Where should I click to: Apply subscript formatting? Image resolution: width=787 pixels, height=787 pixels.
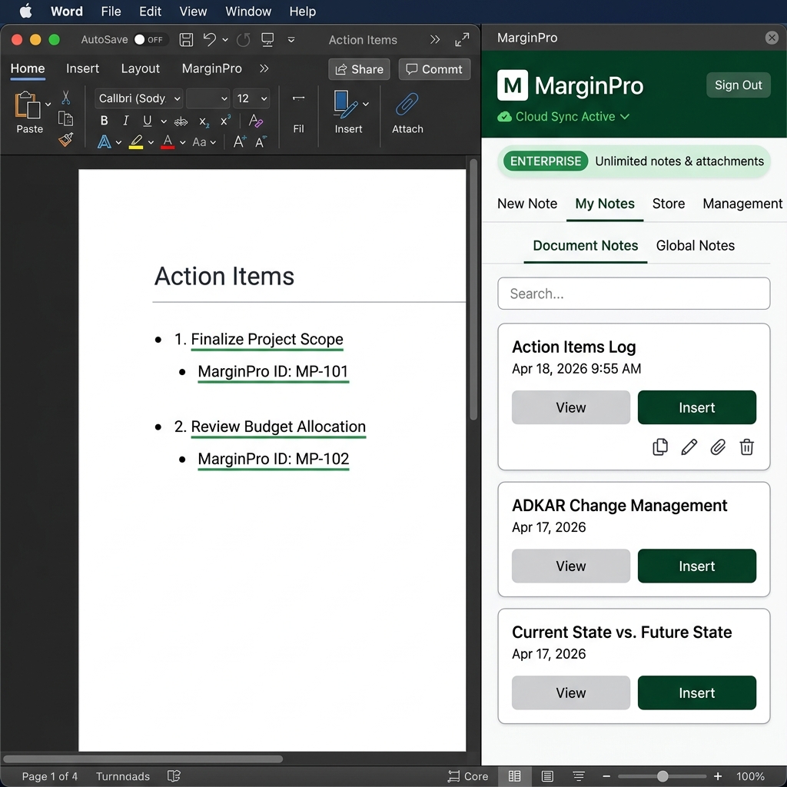tap(203, 121)
